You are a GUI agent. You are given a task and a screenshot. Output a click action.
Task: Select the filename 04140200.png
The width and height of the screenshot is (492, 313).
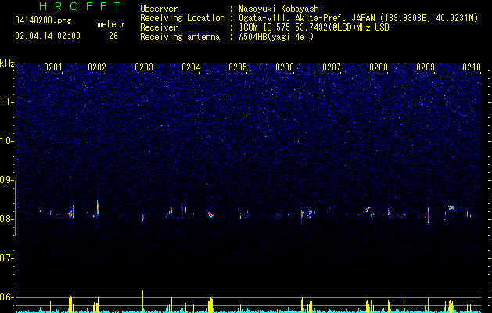(43, 21)
